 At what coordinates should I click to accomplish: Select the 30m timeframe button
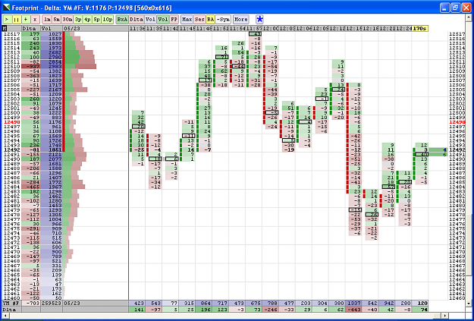point(67,20)
